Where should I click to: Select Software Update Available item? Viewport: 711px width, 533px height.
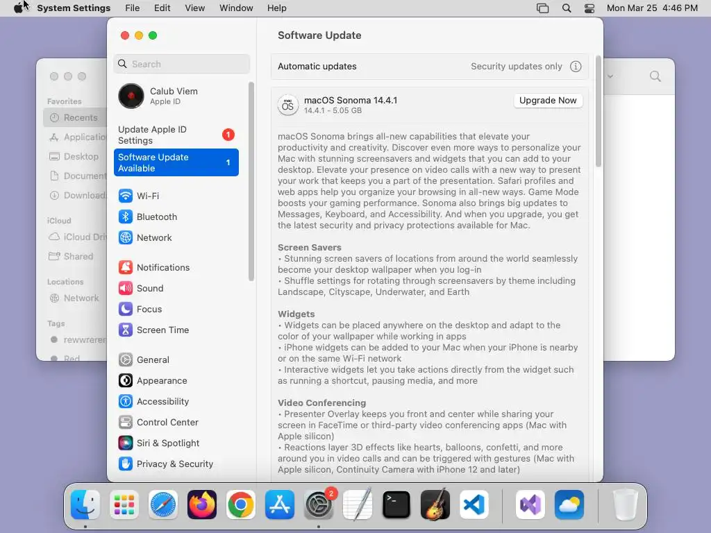pos(176,162)
